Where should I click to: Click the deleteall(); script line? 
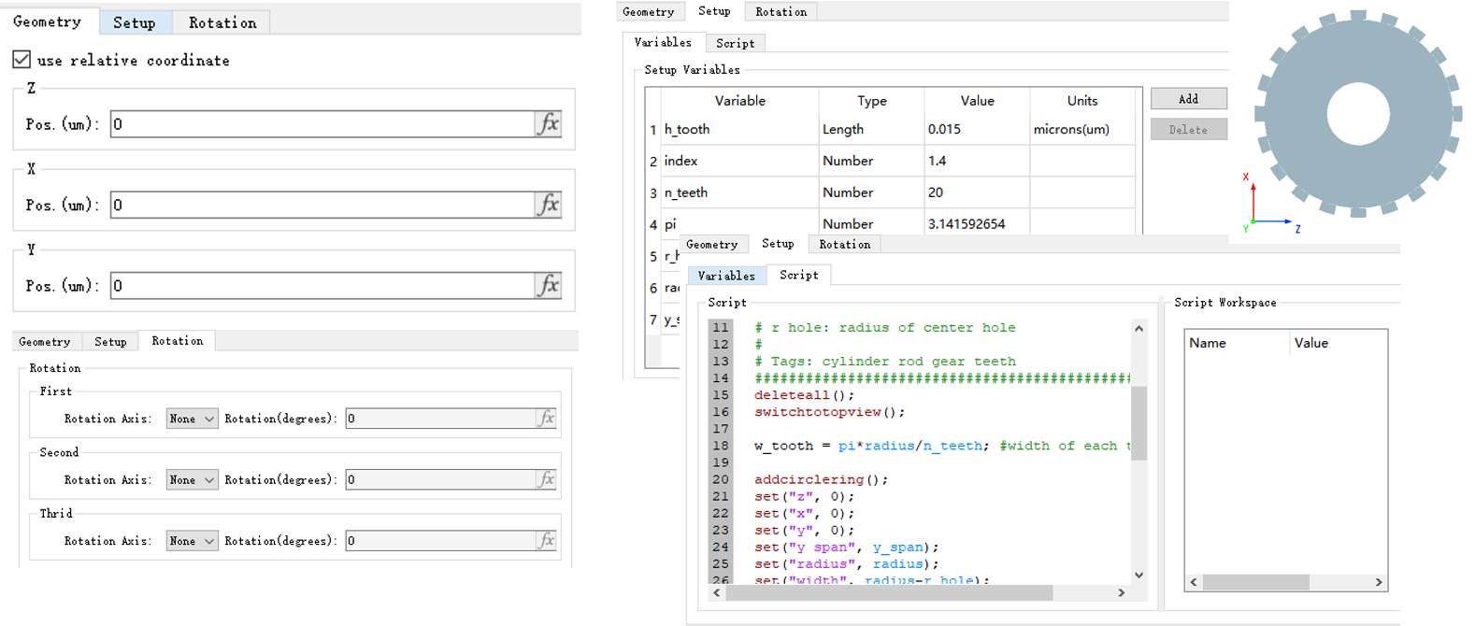coord(804,395)
